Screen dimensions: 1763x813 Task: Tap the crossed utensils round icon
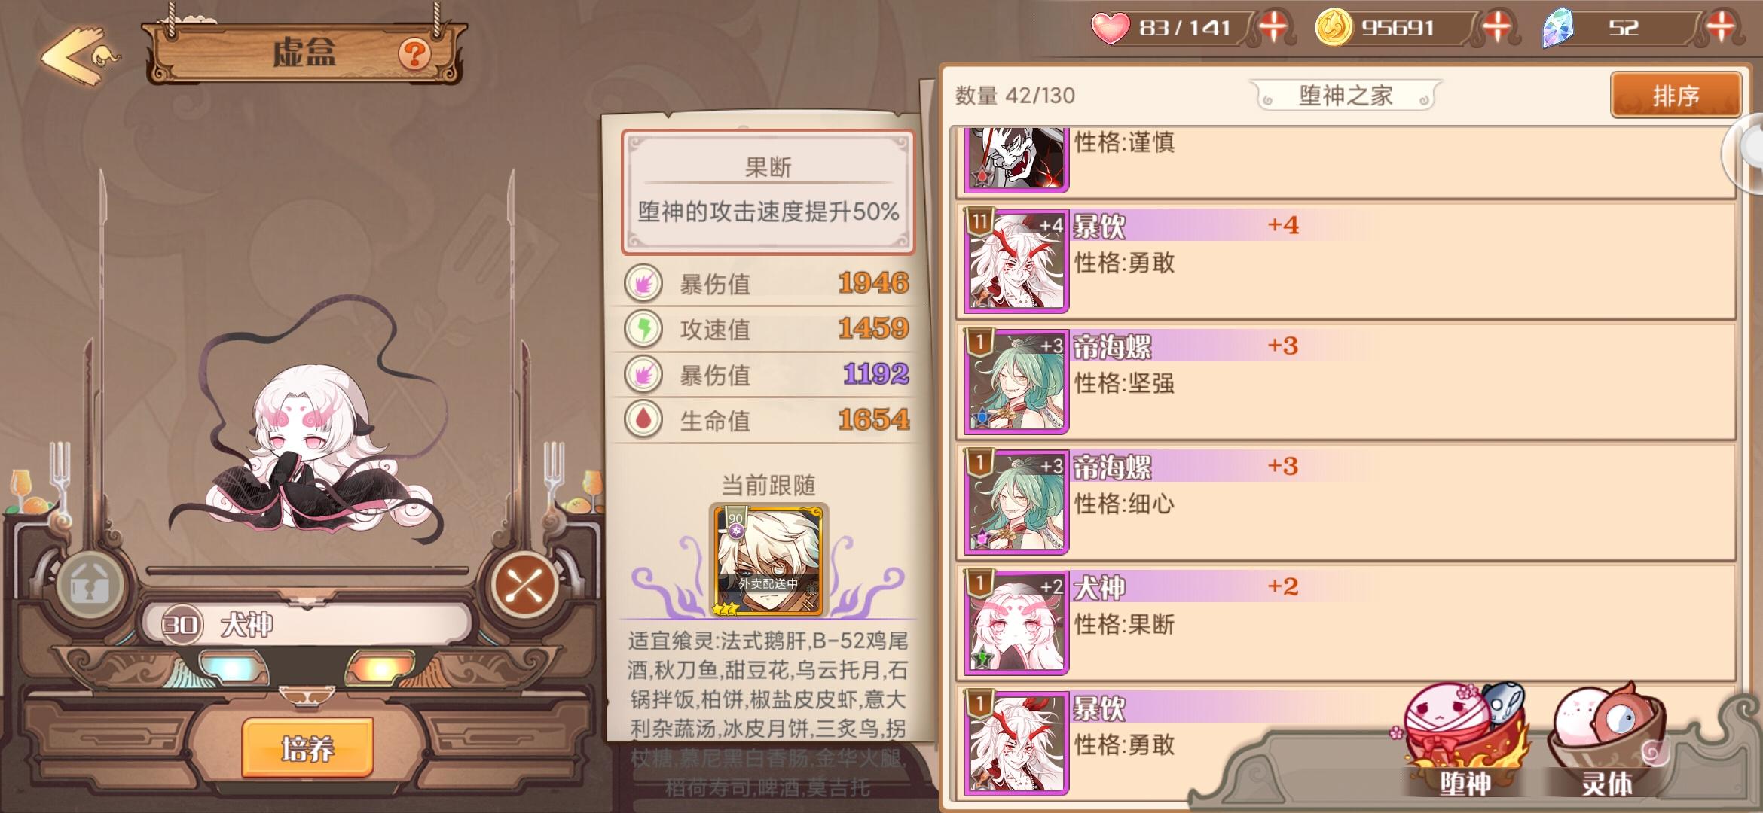[524, 585]
